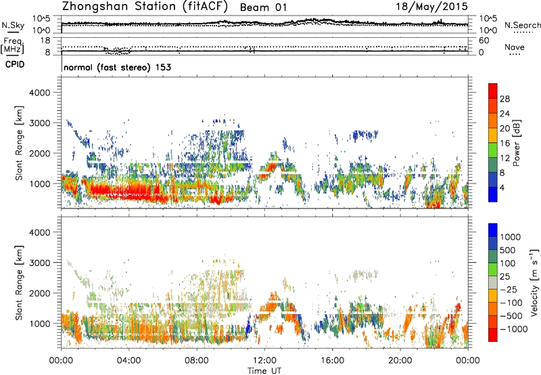
Task: Click the "08:00" time tick label
Action: tap(197, 361)
